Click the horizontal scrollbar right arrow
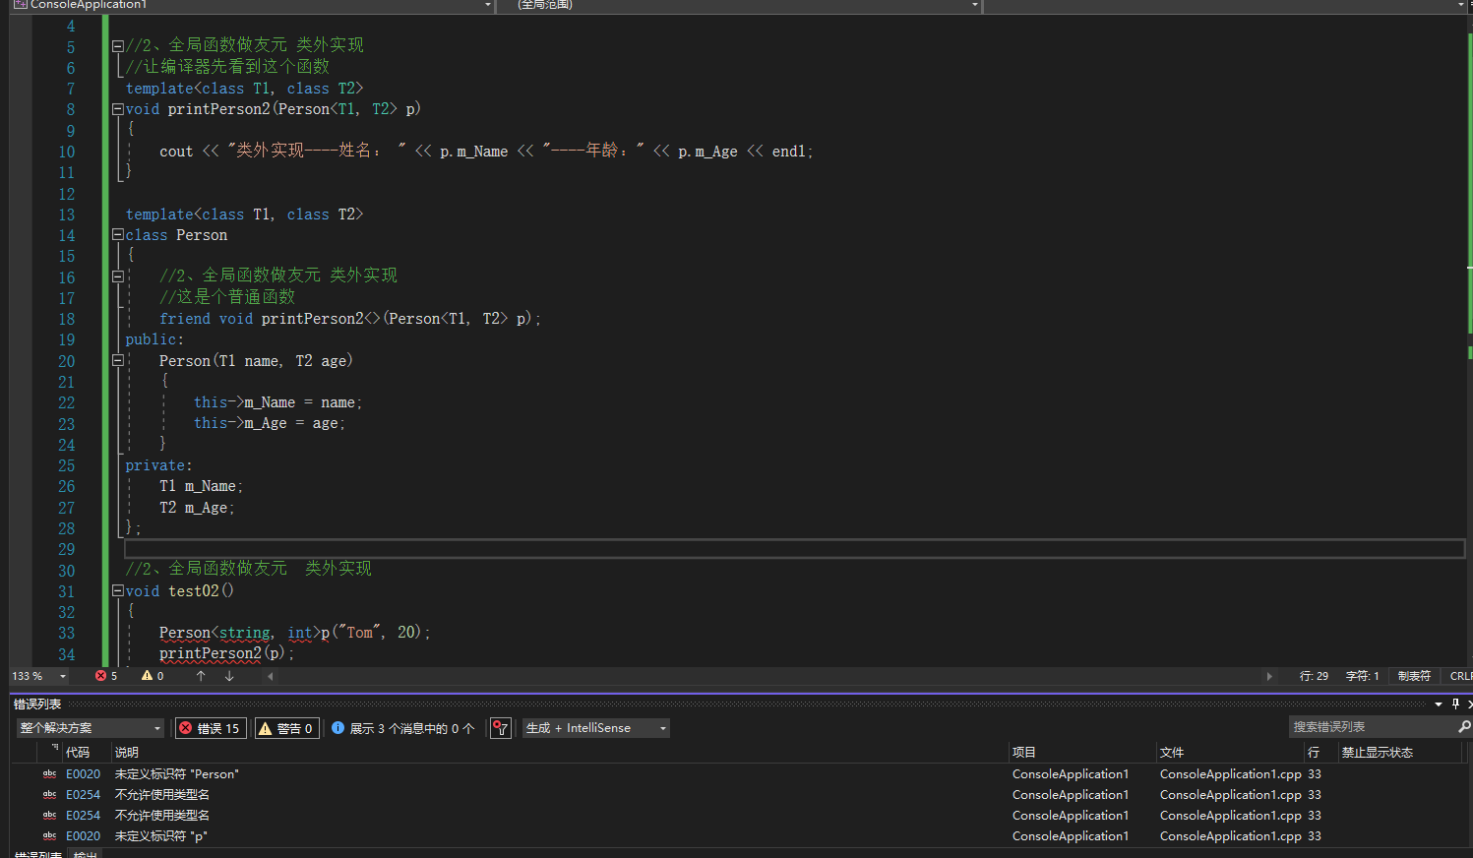This screenshot has width=1473, height=858. (x=1269, y=676)
